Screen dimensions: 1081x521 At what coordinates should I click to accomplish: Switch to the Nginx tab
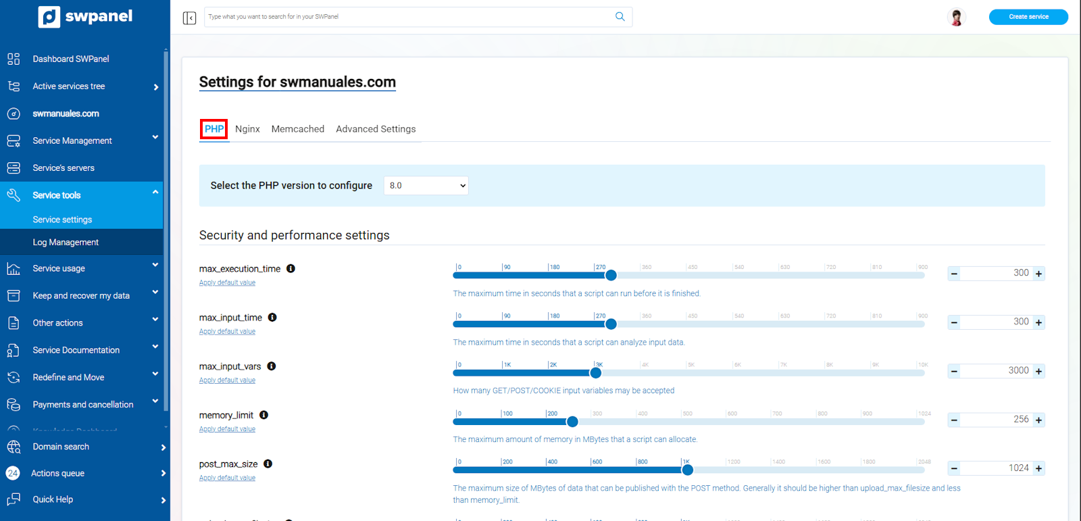pyautogui.click(x=247, y=129)
